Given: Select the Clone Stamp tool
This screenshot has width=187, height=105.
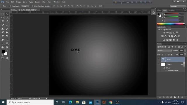Looking at the screenshot, I should [3, 29].
